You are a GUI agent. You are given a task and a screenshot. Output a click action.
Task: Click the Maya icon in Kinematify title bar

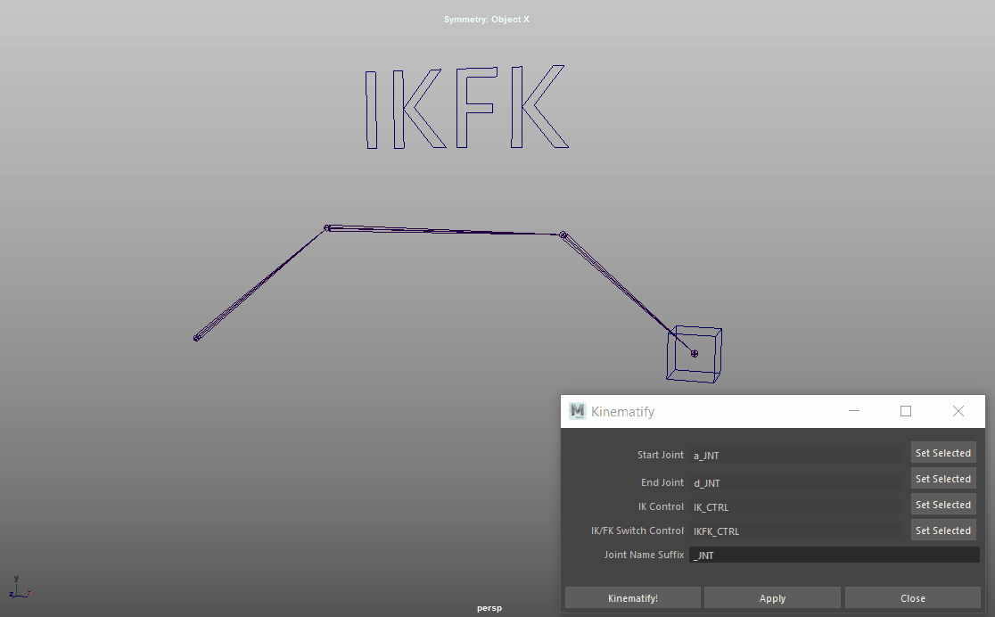pos(577,411)
